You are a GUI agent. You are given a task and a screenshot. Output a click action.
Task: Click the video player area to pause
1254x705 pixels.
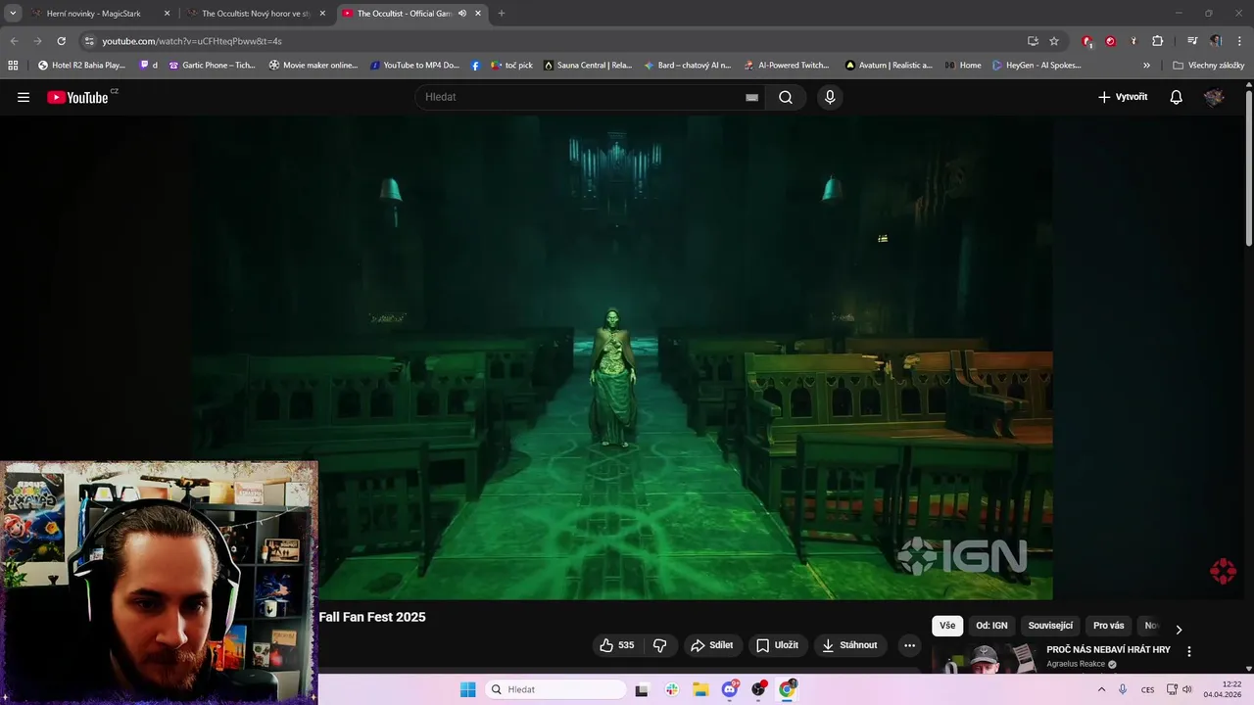[623, 357]
